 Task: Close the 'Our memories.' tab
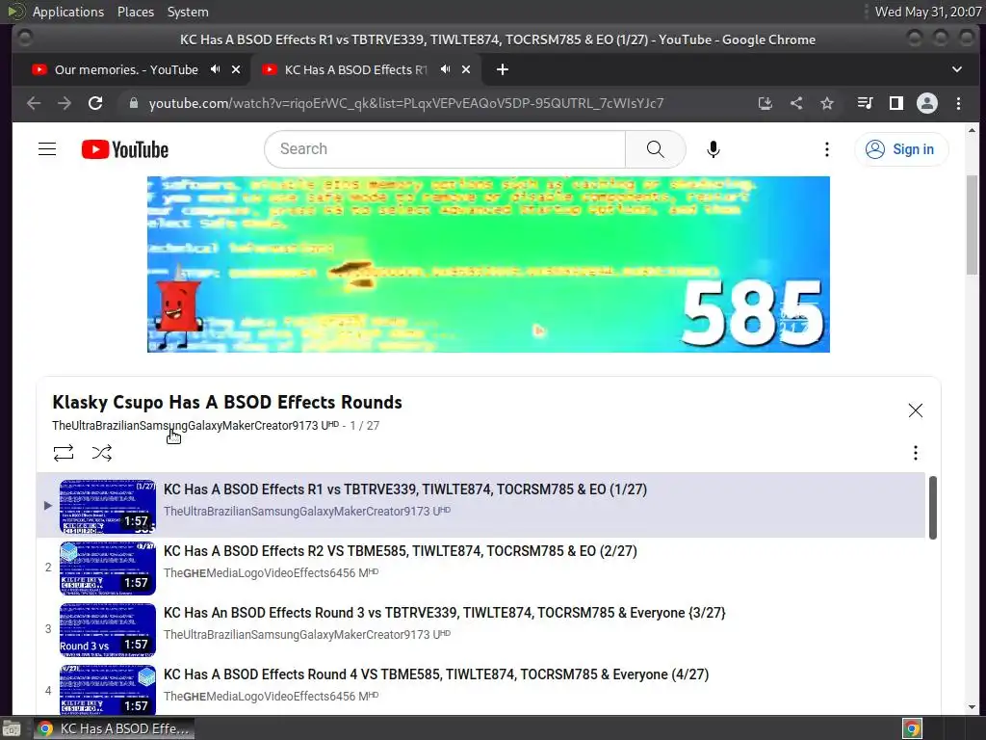tap(236, 69)
